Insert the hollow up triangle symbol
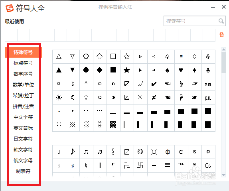 tap(59, 56)
